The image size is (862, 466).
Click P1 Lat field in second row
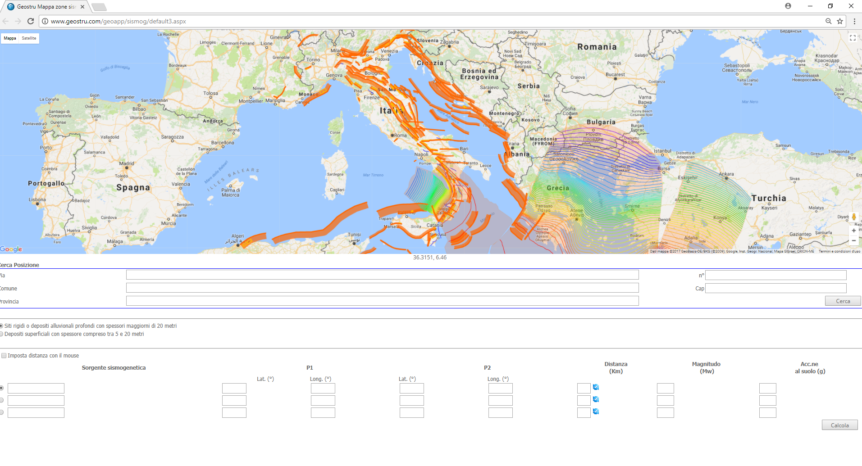[x=234, y=400]
